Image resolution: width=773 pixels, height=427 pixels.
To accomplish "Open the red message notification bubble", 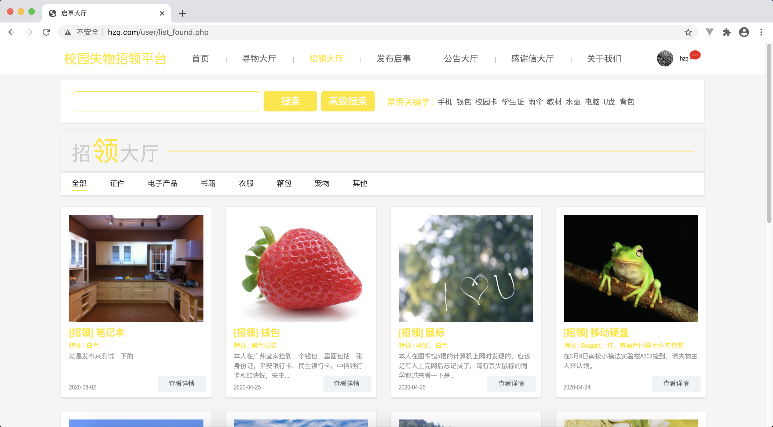I will tap(695, 55).
